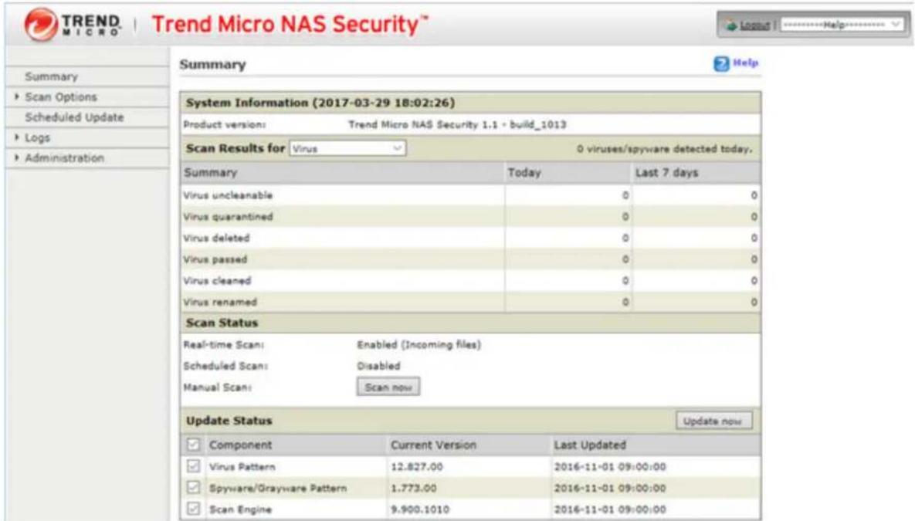Open the Help dropdown in the header

[x=842, y=25]
